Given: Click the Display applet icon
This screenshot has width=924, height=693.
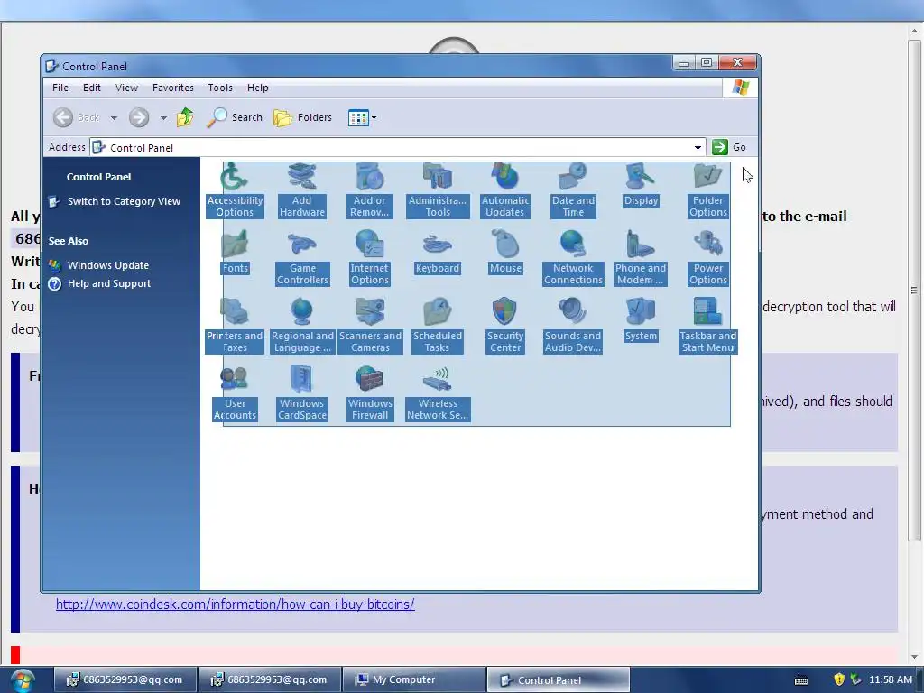Looking at the screenshot, I should pos(641,184).
